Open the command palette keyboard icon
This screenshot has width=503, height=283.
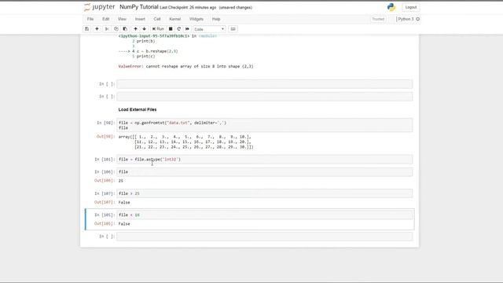click(x=233, y=29)
